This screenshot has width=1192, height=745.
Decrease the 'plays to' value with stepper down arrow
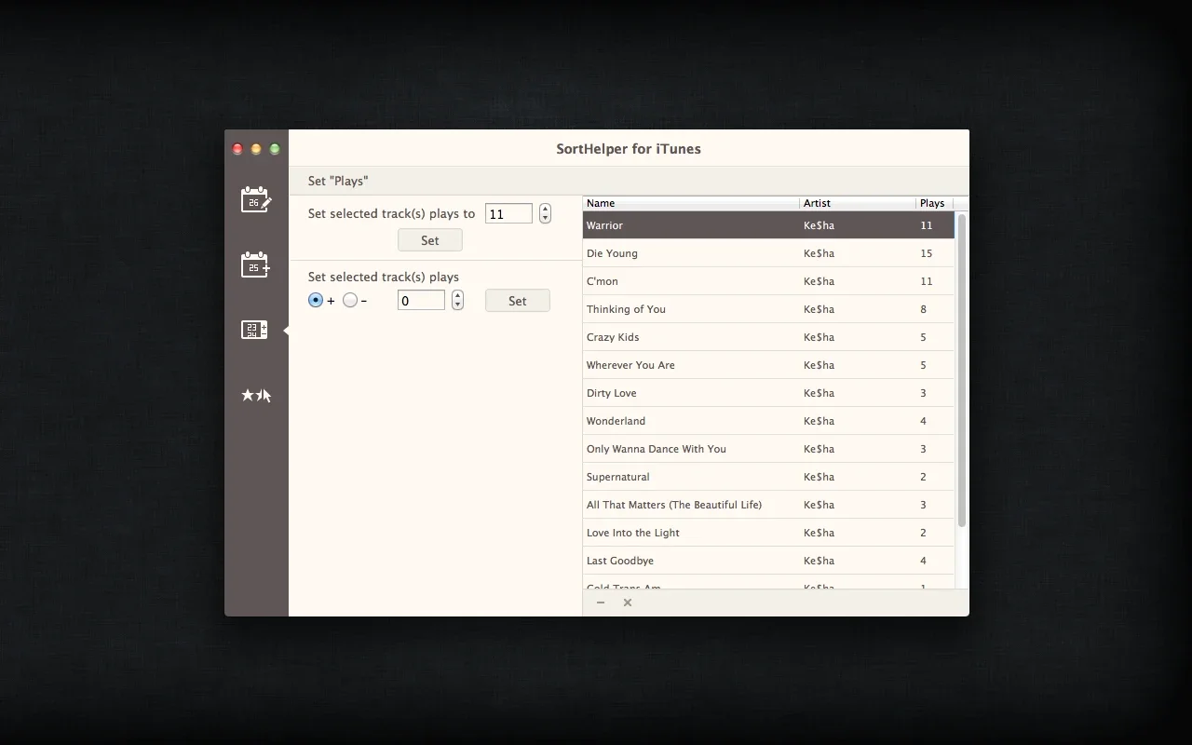point(545,218)
